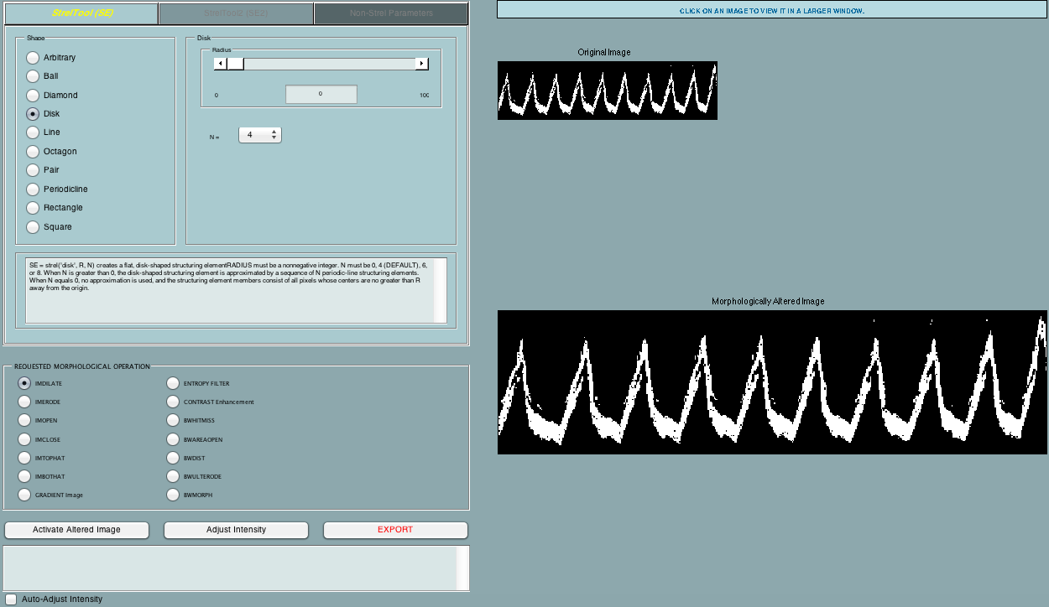Click the 'Click on an image' banner

[x=772, y=10]
